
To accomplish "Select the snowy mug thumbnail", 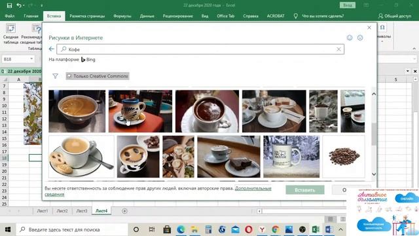I will click(291, 157).
